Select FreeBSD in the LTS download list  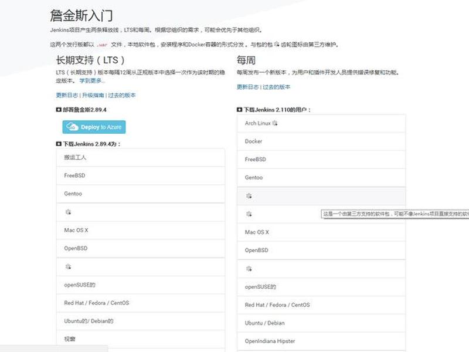(141, 175)
